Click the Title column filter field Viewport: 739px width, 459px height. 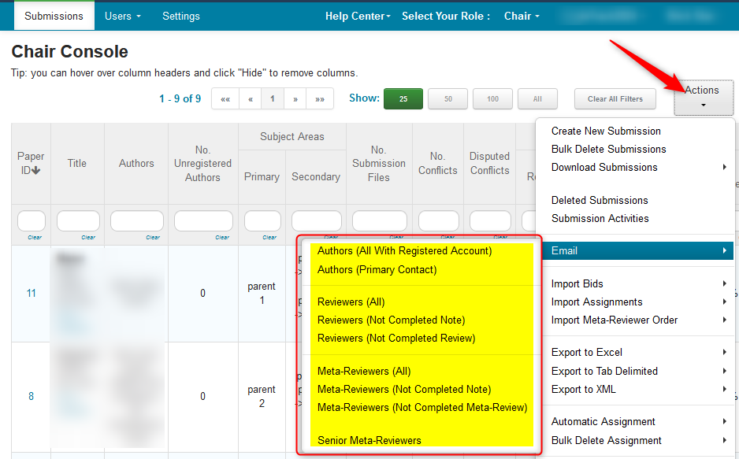(78, 220)
